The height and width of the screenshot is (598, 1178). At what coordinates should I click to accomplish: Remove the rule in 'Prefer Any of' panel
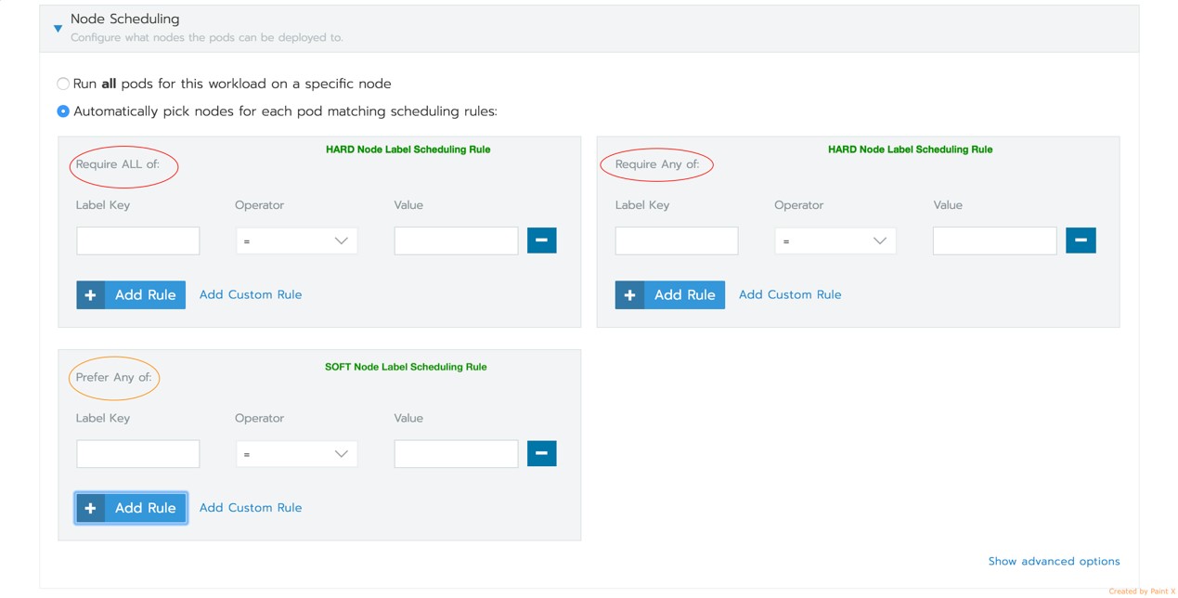point(541,453)
